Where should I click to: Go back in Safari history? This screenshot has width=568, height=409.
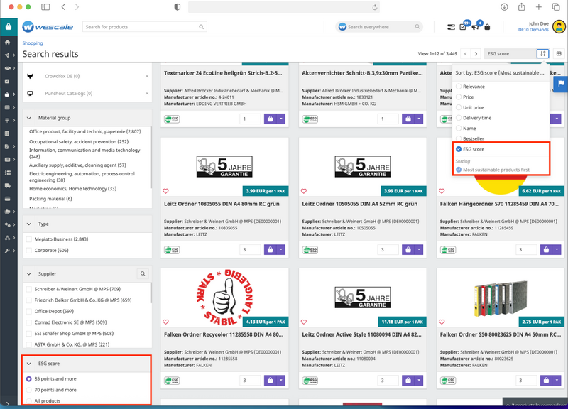click(63, 7)
